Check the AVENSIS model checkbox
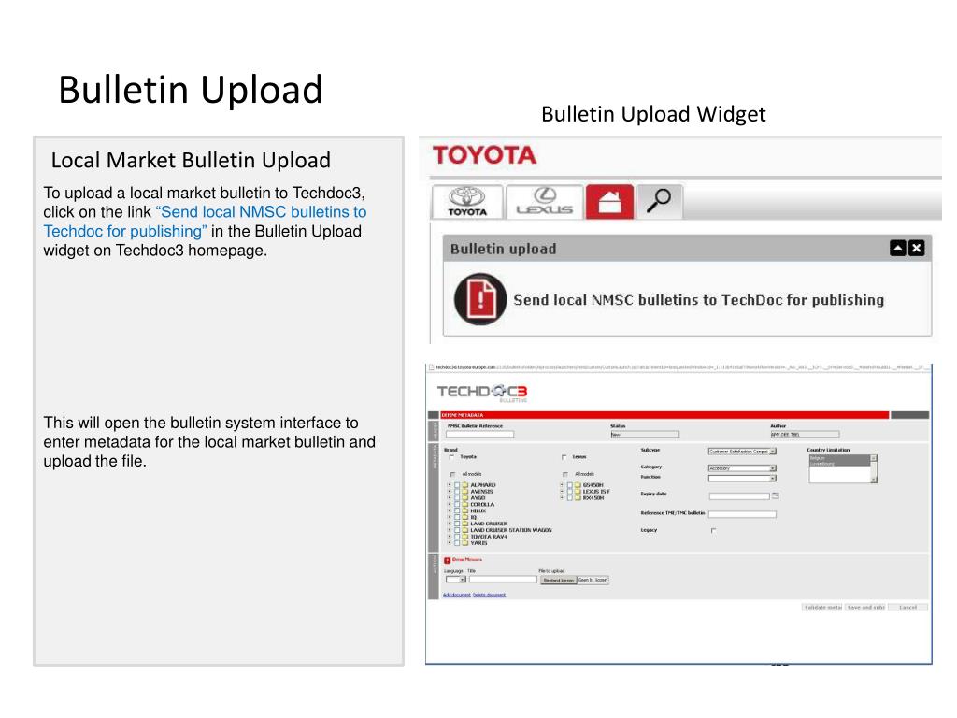Screen dimensions: 957x718 point(457,492)
